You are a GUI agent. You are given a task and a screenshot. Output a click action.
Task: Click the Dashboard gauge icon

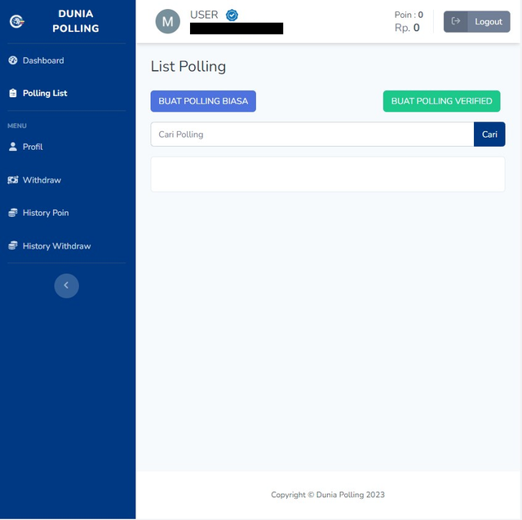click(x=13, y=60)
